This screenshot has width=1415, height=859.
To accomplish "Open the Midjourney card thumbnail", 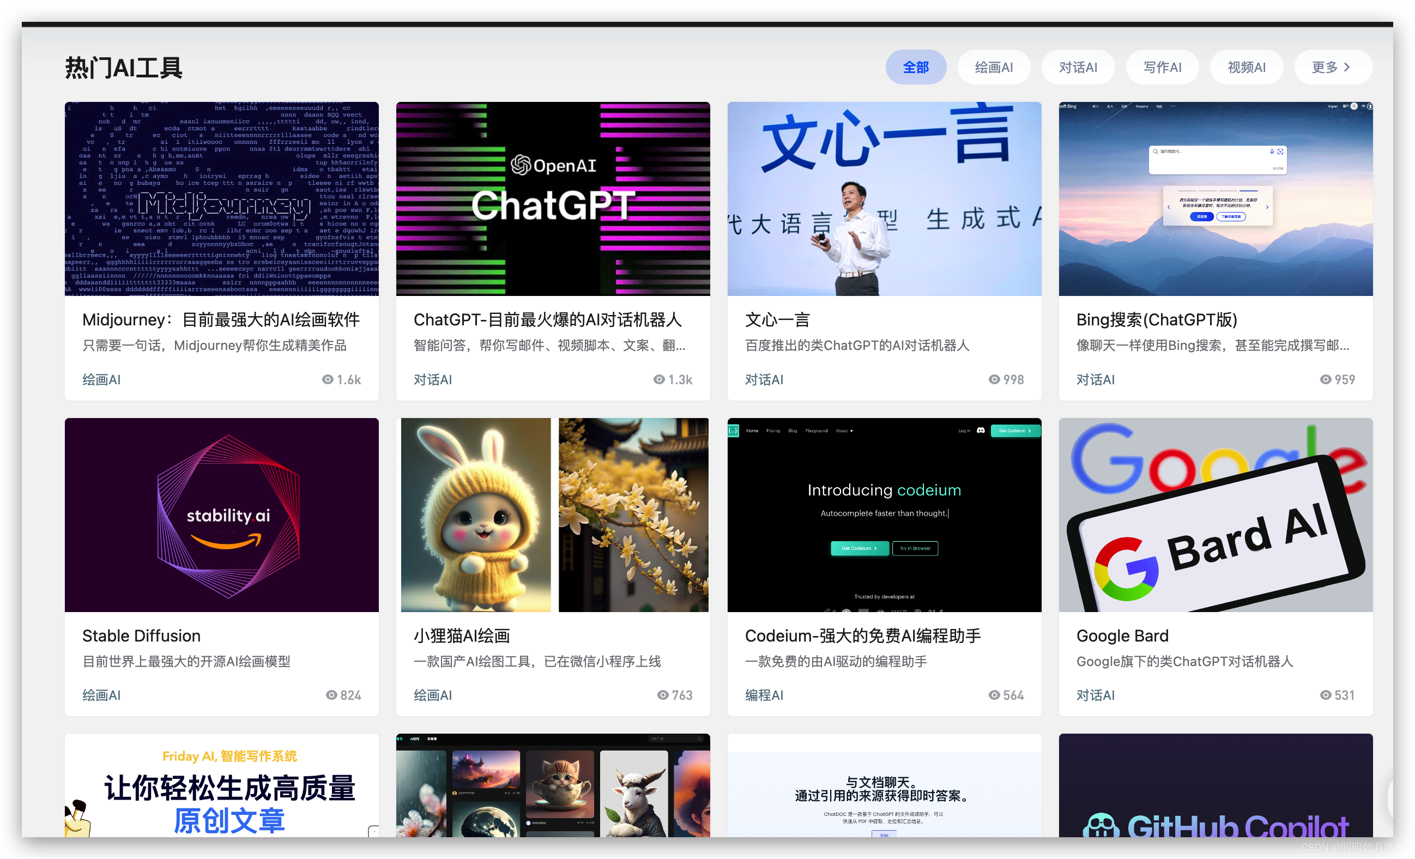I will pyautogui.click(x=222, y=199).
